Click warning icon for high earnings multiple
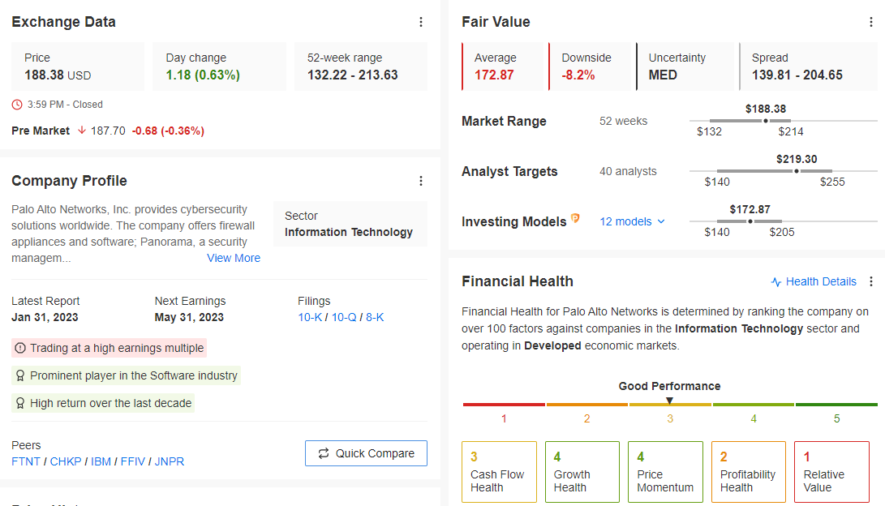885x506 pixels. click(20, 348)
